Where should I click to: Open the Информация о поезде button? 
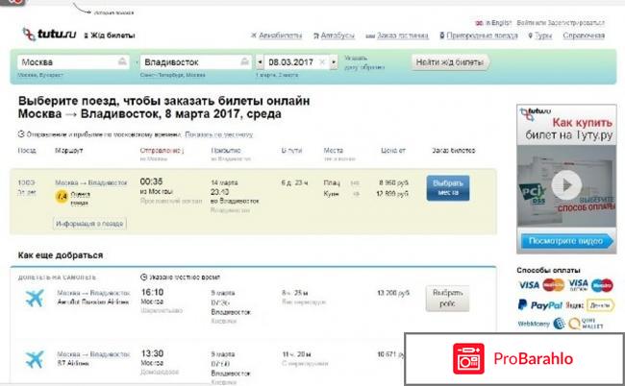(x=89, y=224)
